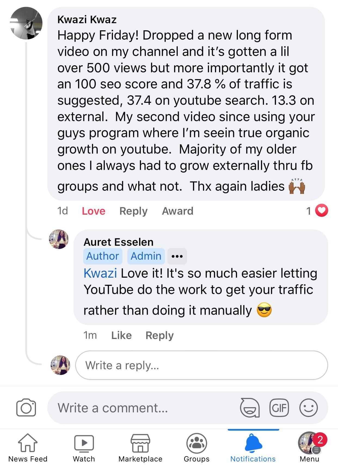Reply to Kwazi Kwaz's comment
338x465 pixels.
[133, 211]
